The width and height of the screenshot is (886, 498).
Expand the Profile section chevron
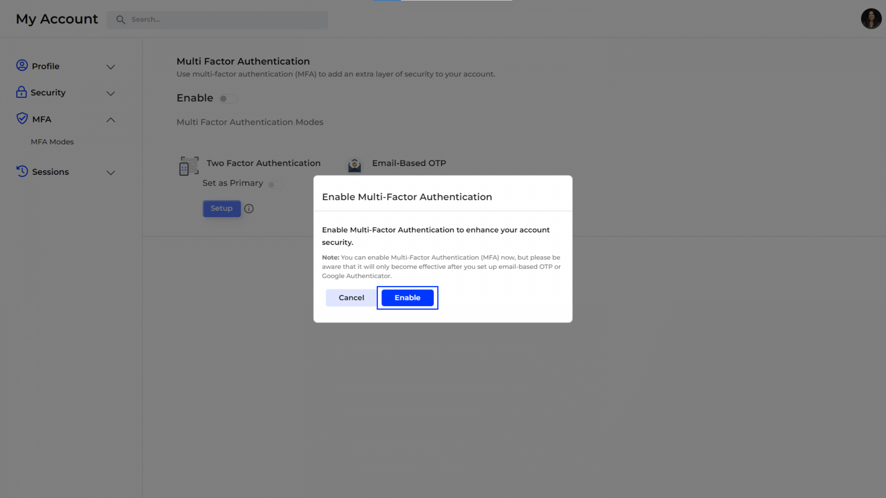[x=110, y=67]
